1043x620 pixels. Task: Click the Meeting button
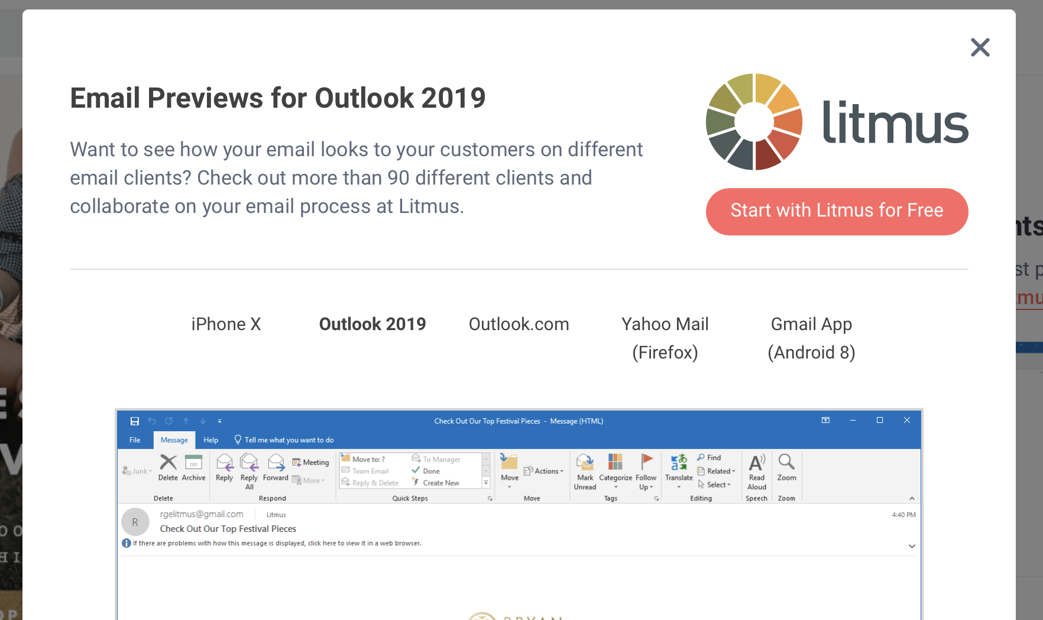click(310, 463)
